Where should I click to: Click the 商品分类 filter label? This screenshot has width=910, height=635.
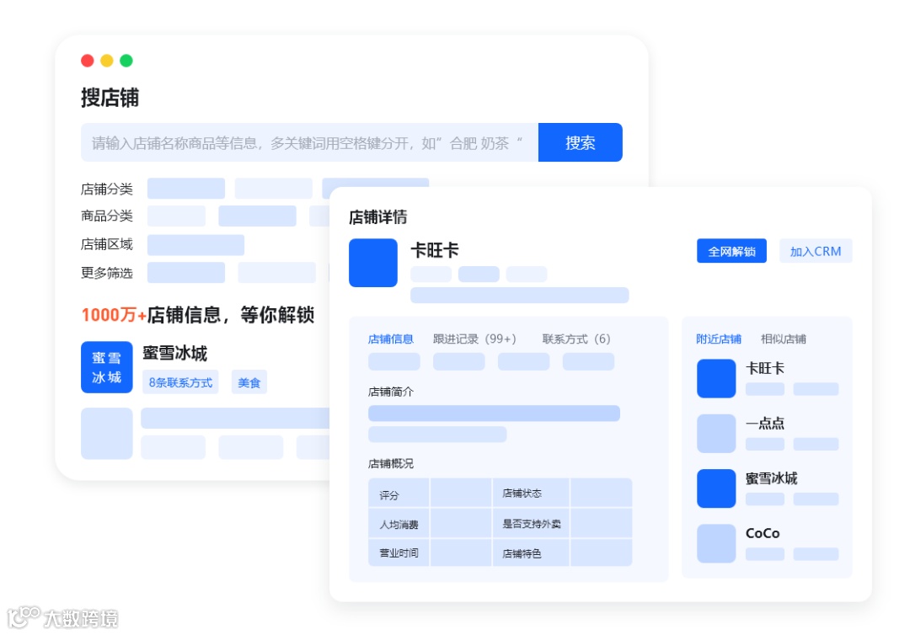(x=107, y=216)
